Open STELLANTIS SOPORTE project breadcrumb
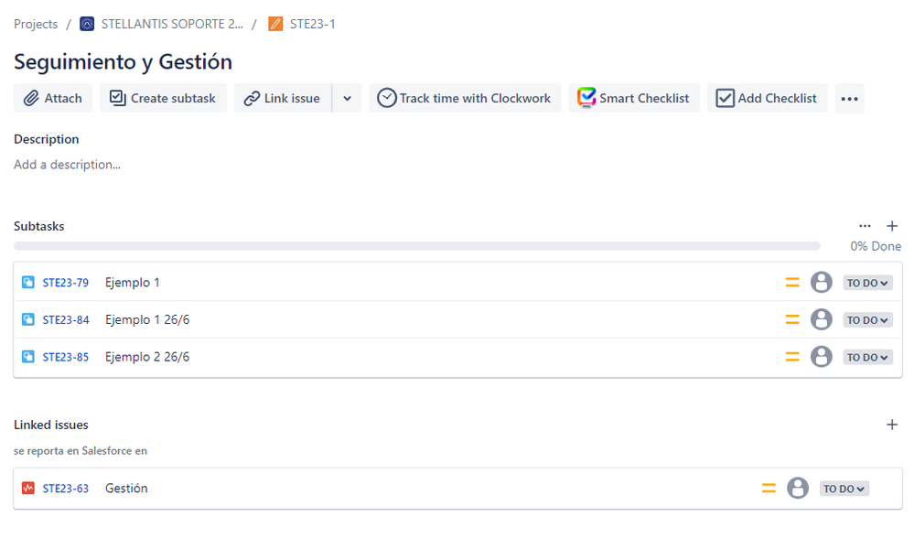 [172, 24]
